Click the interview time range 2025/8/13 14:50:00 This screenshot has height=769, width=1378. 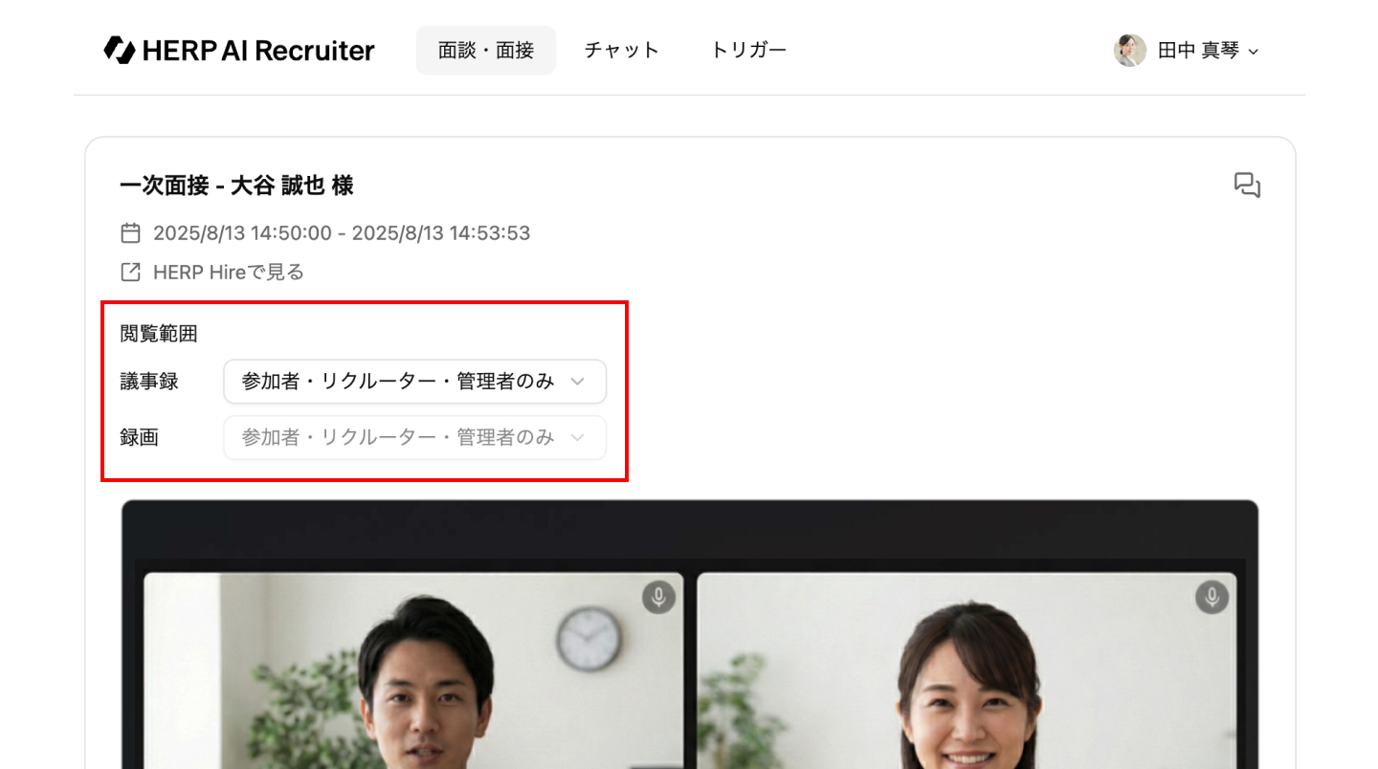342,233
